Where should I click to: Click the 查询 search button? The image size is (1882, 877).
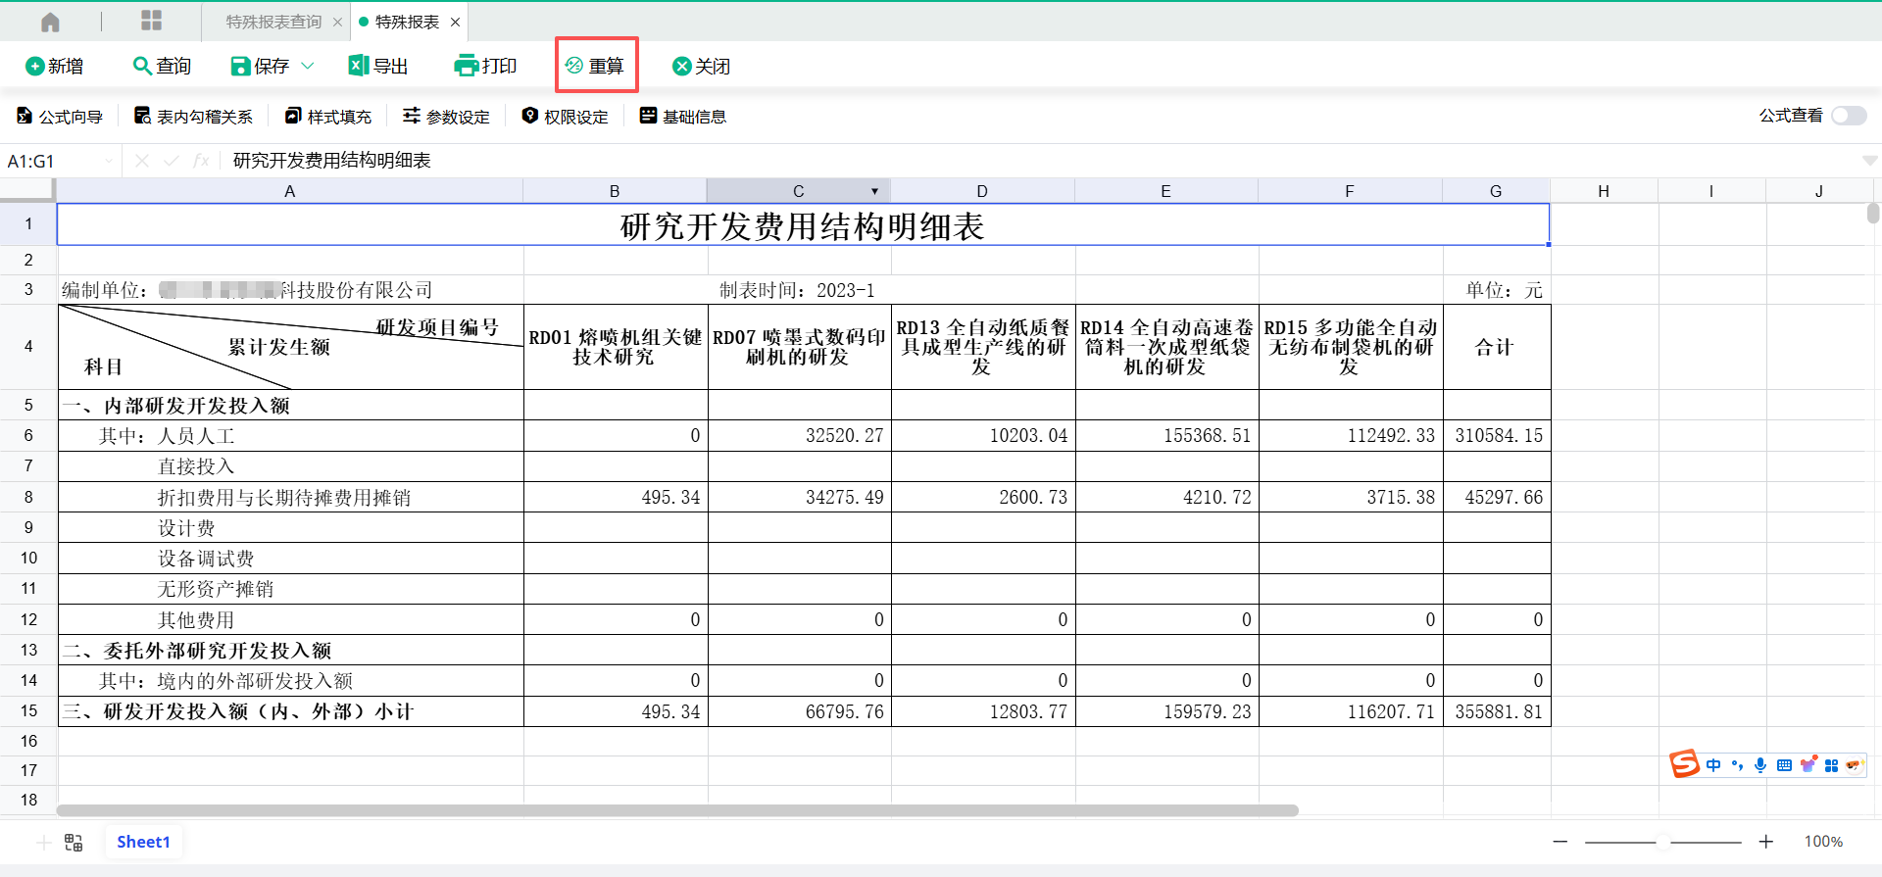point(162,66)
